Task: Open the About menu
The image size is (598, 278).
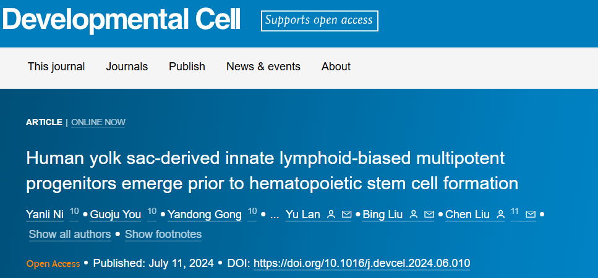Action: click(x=336, y=67)
